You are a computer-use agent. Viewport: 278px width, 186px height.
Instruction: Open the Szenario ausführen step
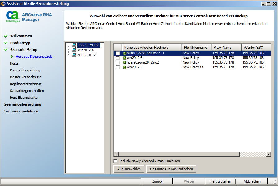tap(21, 111)
